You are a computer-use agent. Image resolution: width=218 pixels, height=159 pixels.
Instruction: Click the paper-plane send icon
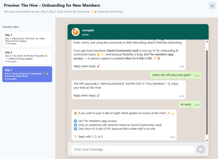[201, 149]
